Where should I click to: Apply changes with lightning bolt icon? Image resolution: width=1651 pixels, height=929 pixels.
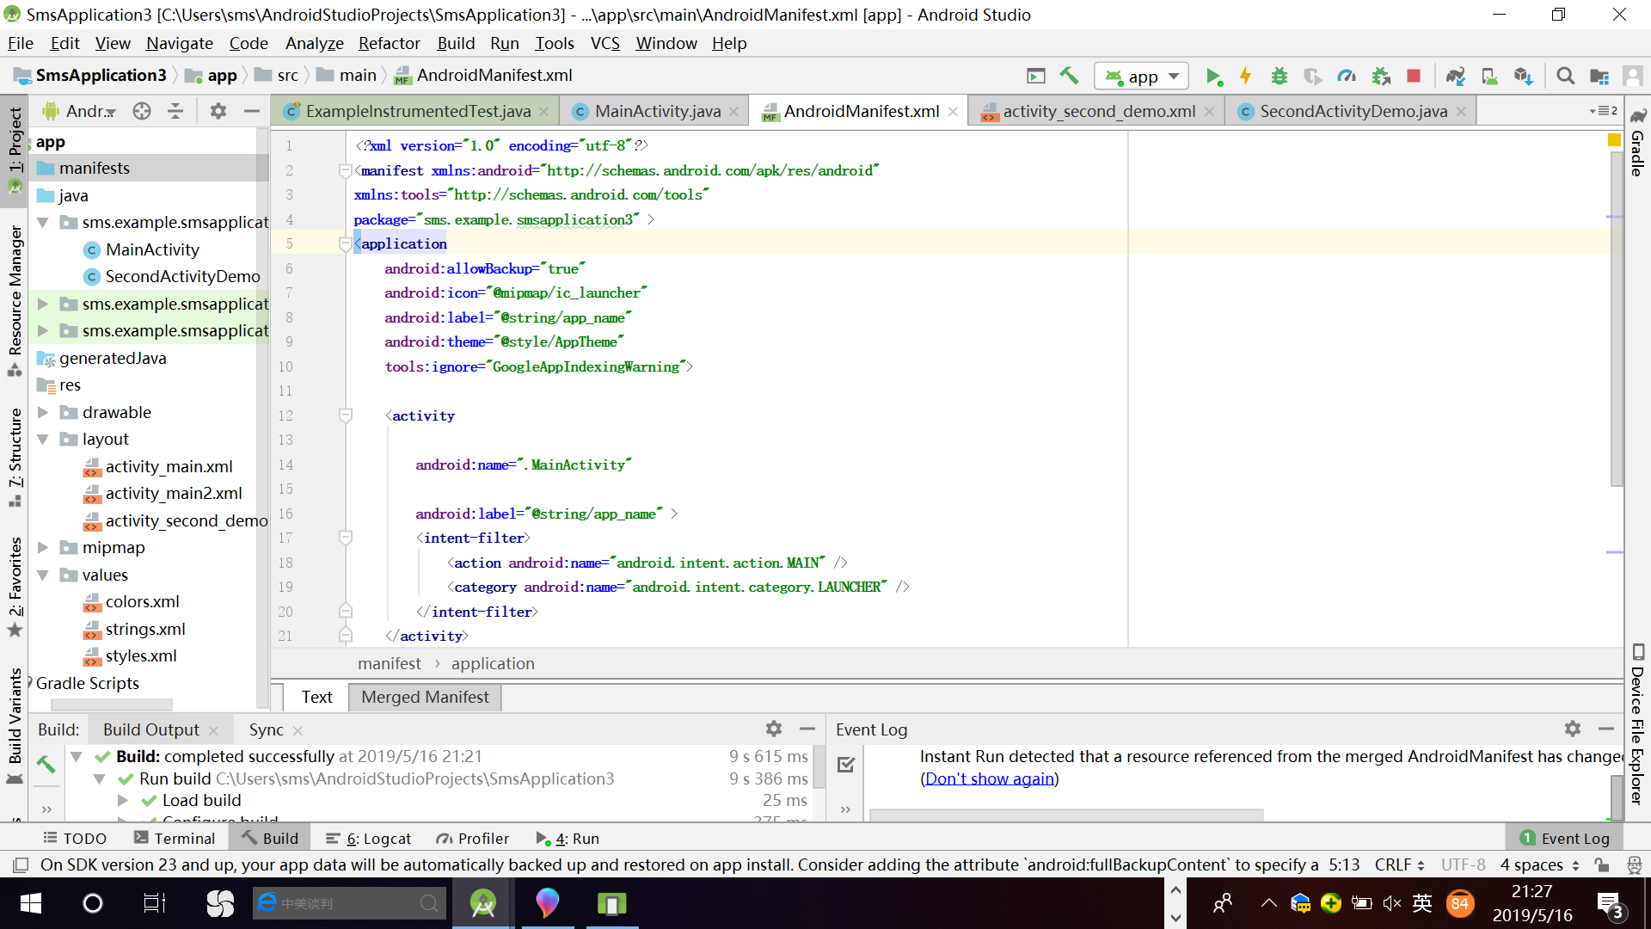(x=1245, y=77)
